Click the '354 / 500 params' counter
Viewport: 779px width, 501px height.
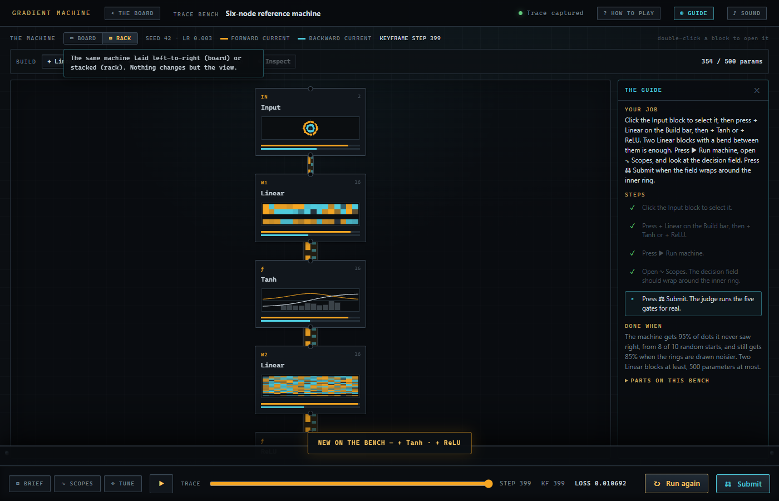pyautogui.click(x=732, y=62)
